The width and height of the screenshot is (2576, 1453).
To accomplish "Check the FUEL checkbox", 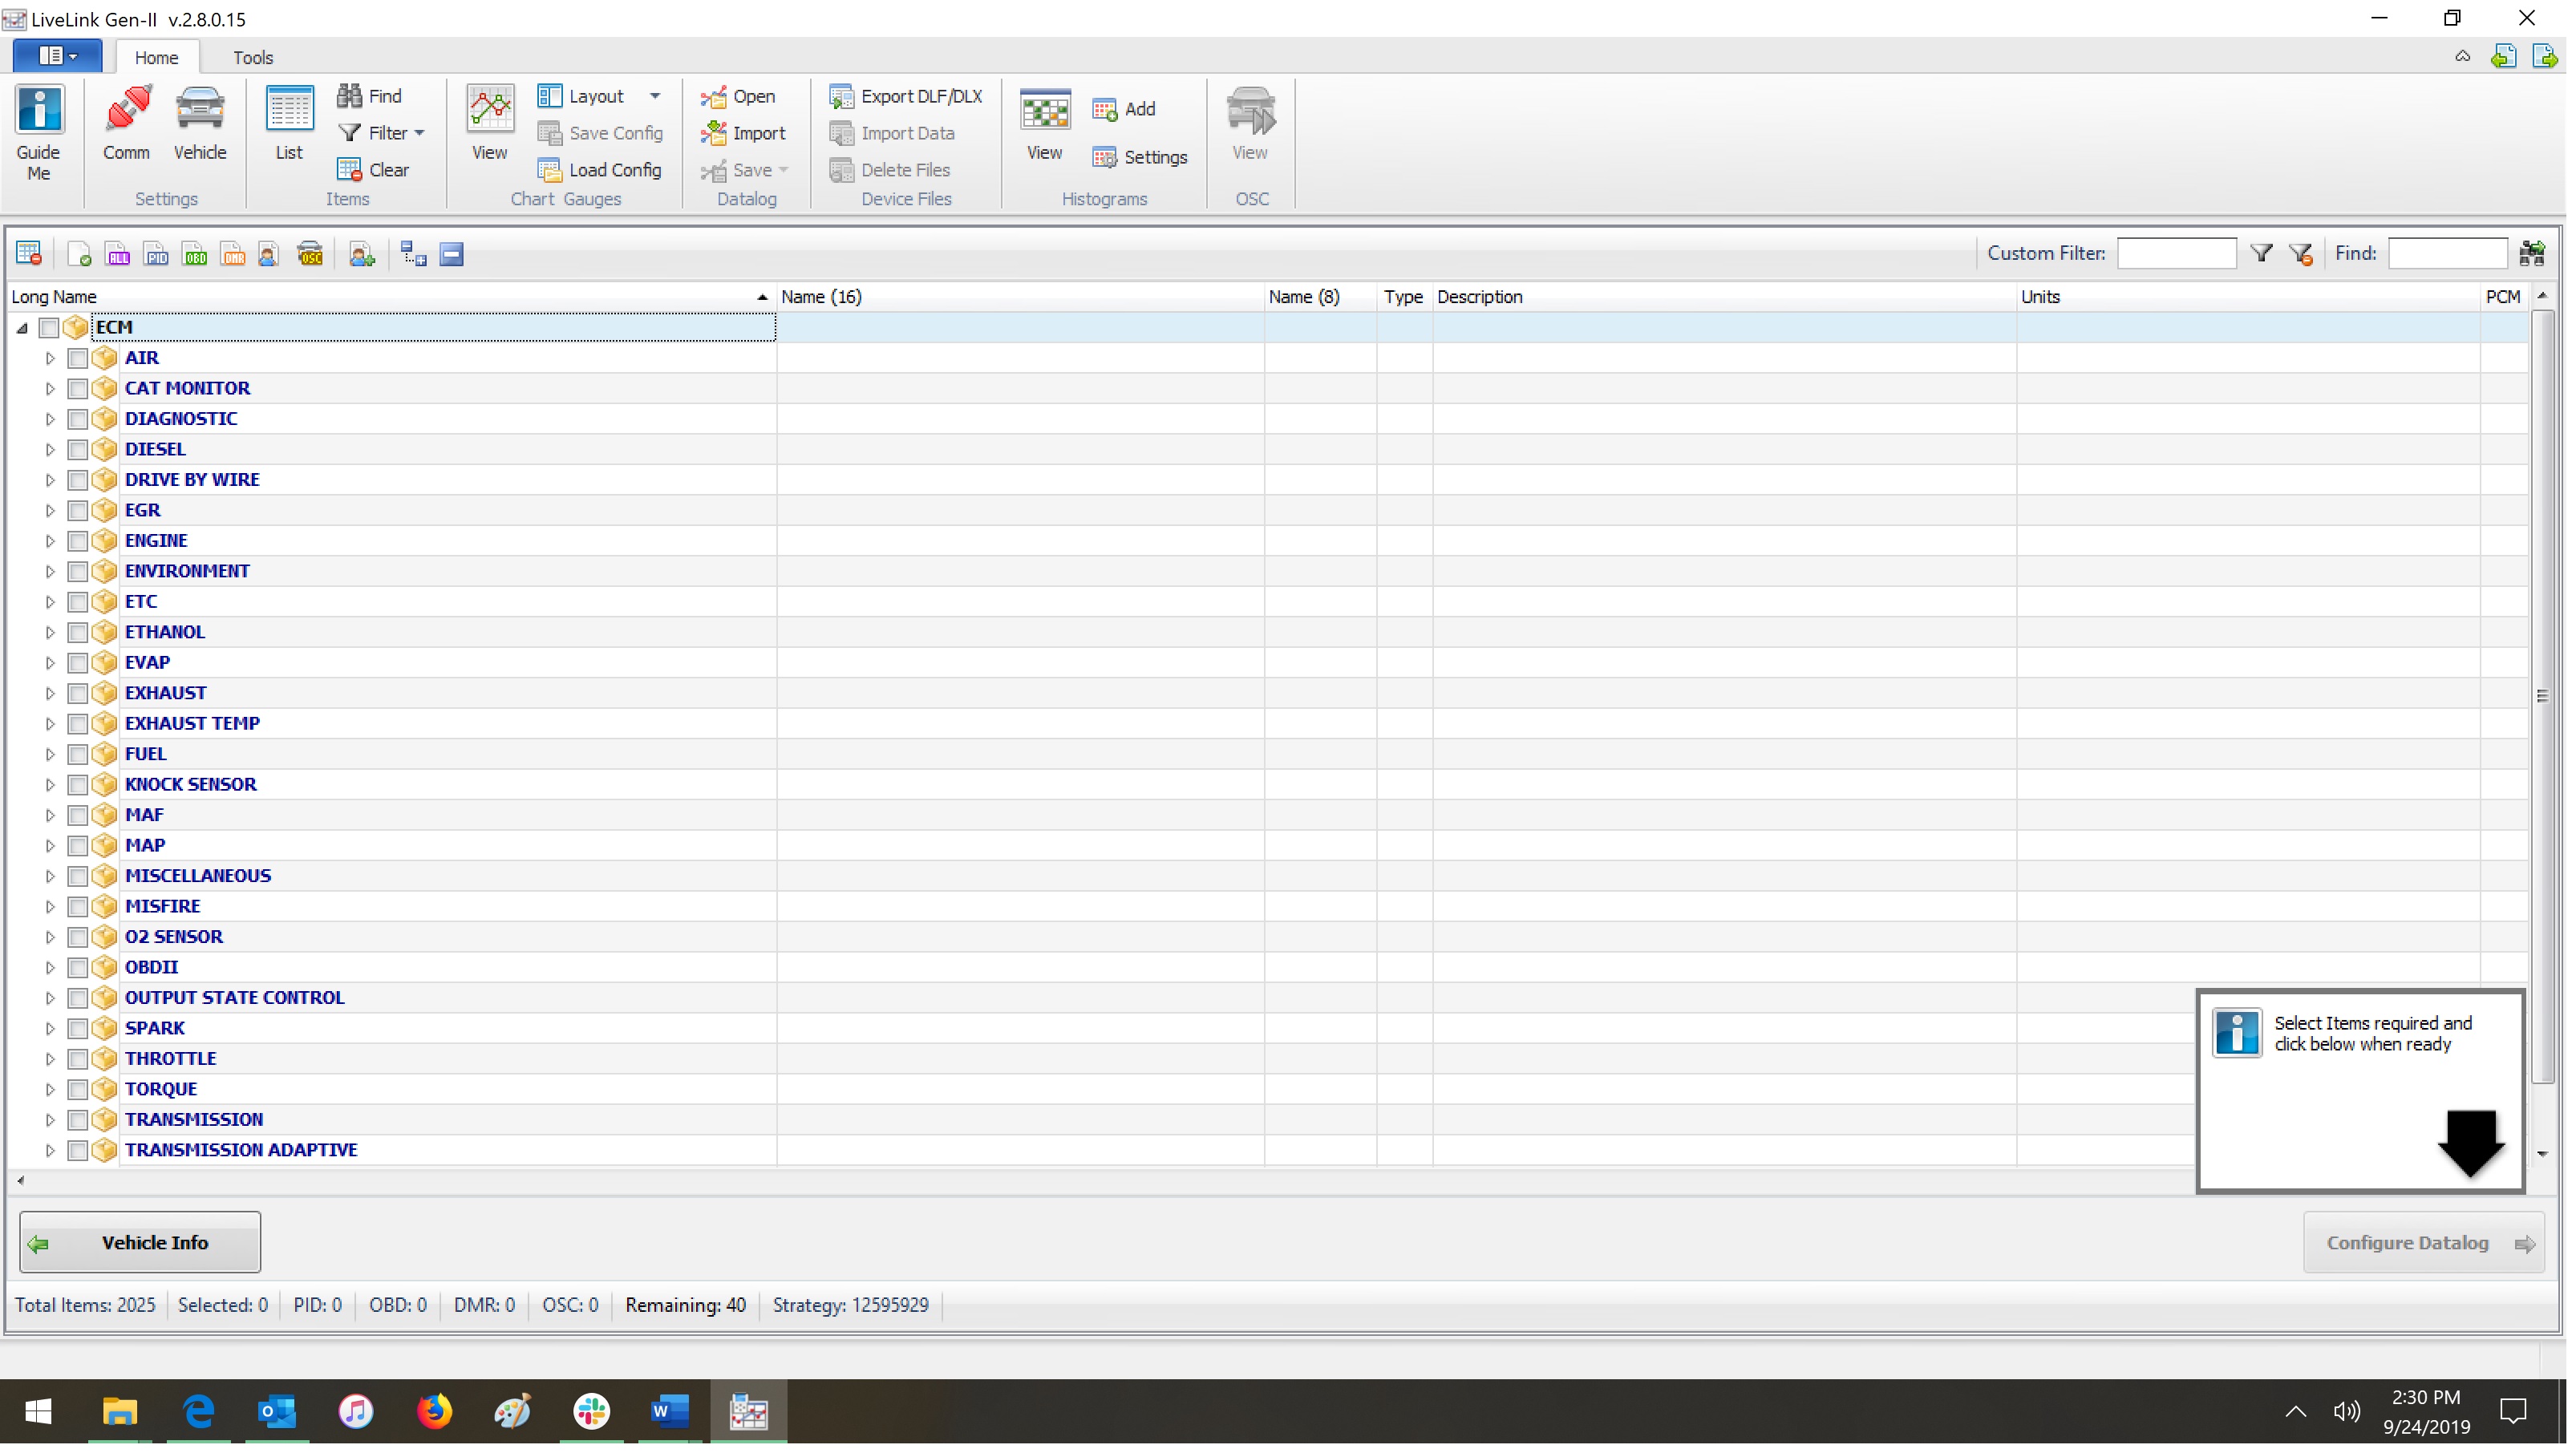I will click(x=78, y=754).
